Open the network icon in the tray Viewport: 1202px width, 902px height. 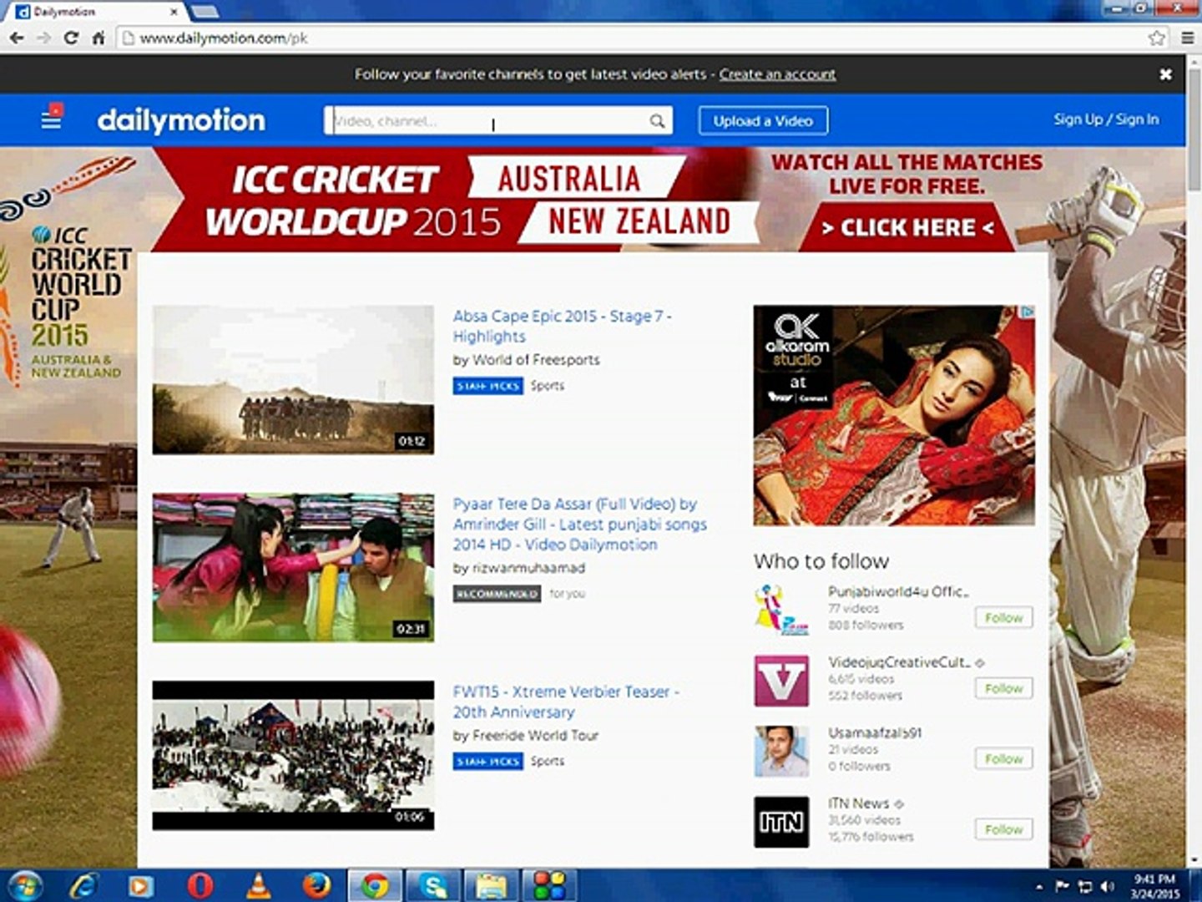[1086, 886]
